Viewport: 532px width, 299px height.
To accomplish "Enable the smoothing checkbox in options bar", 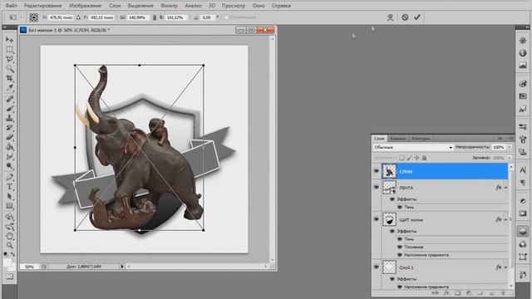I will tap(226, 17).
